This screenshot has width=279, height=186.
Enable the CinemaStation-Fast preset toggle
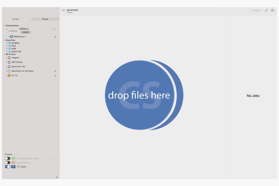coord(7,158)
